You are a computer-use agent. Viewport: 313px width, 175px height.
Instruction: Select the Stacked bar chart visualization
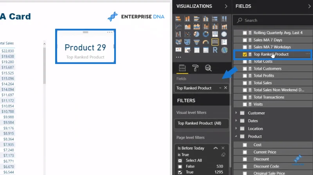[x=178, y=19]
